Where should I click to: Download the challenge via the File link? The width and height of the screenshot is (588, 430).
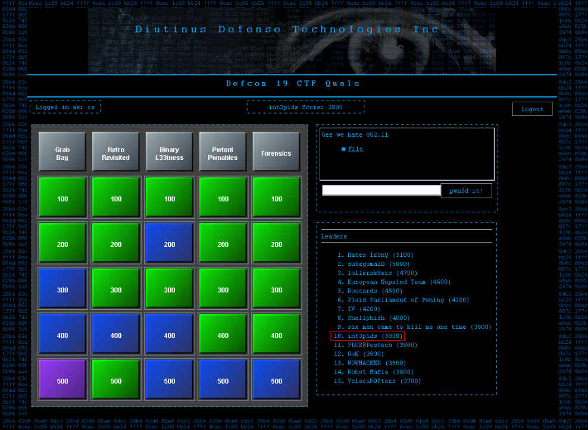click(x=355, y=149)
